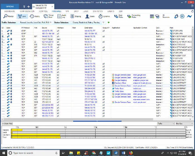Select source cell 122.104.228.18

(x=48, y=42)
